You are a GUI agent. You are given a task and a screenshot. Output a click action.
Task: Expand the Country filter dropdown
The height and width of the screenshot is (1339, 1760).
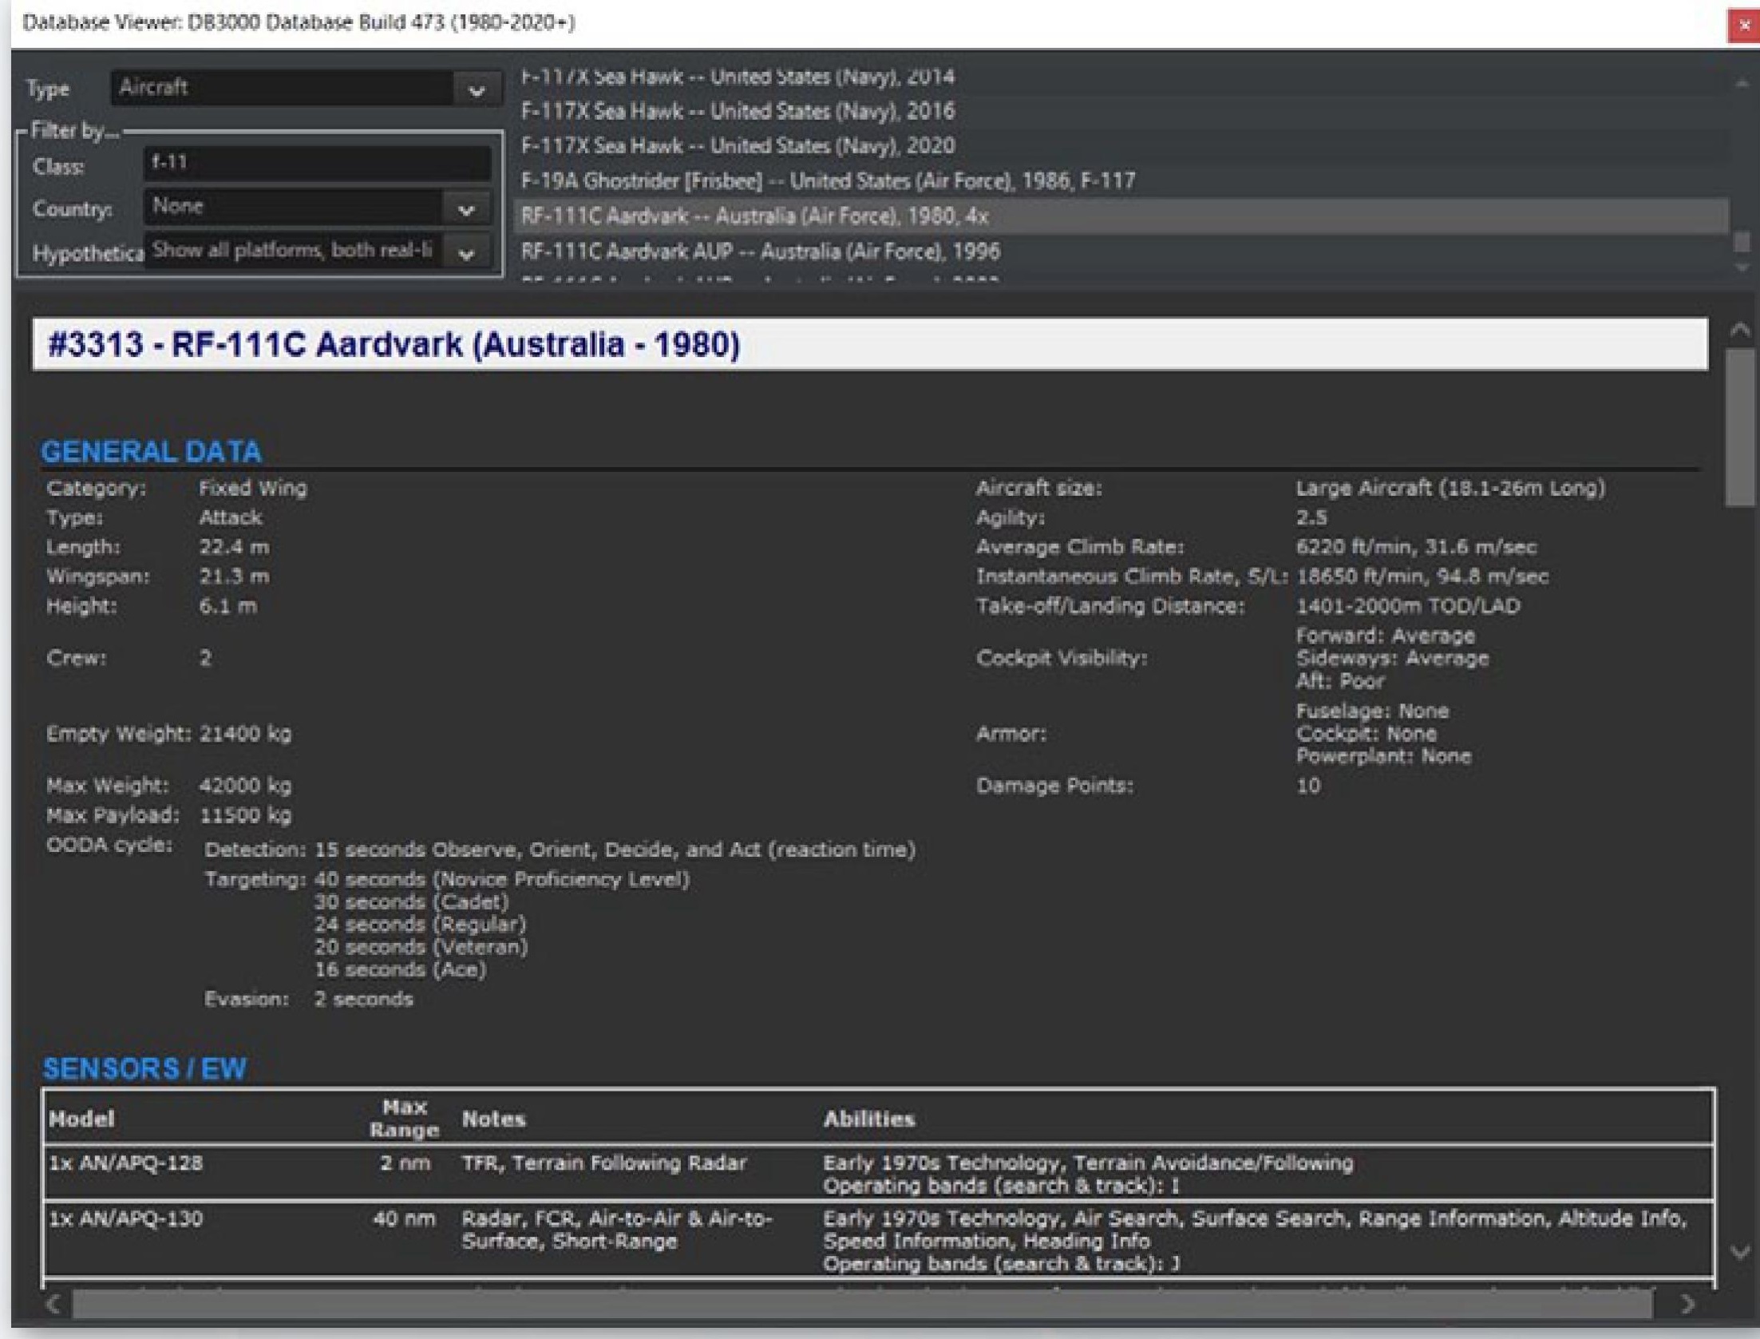[x=466, y=209]
